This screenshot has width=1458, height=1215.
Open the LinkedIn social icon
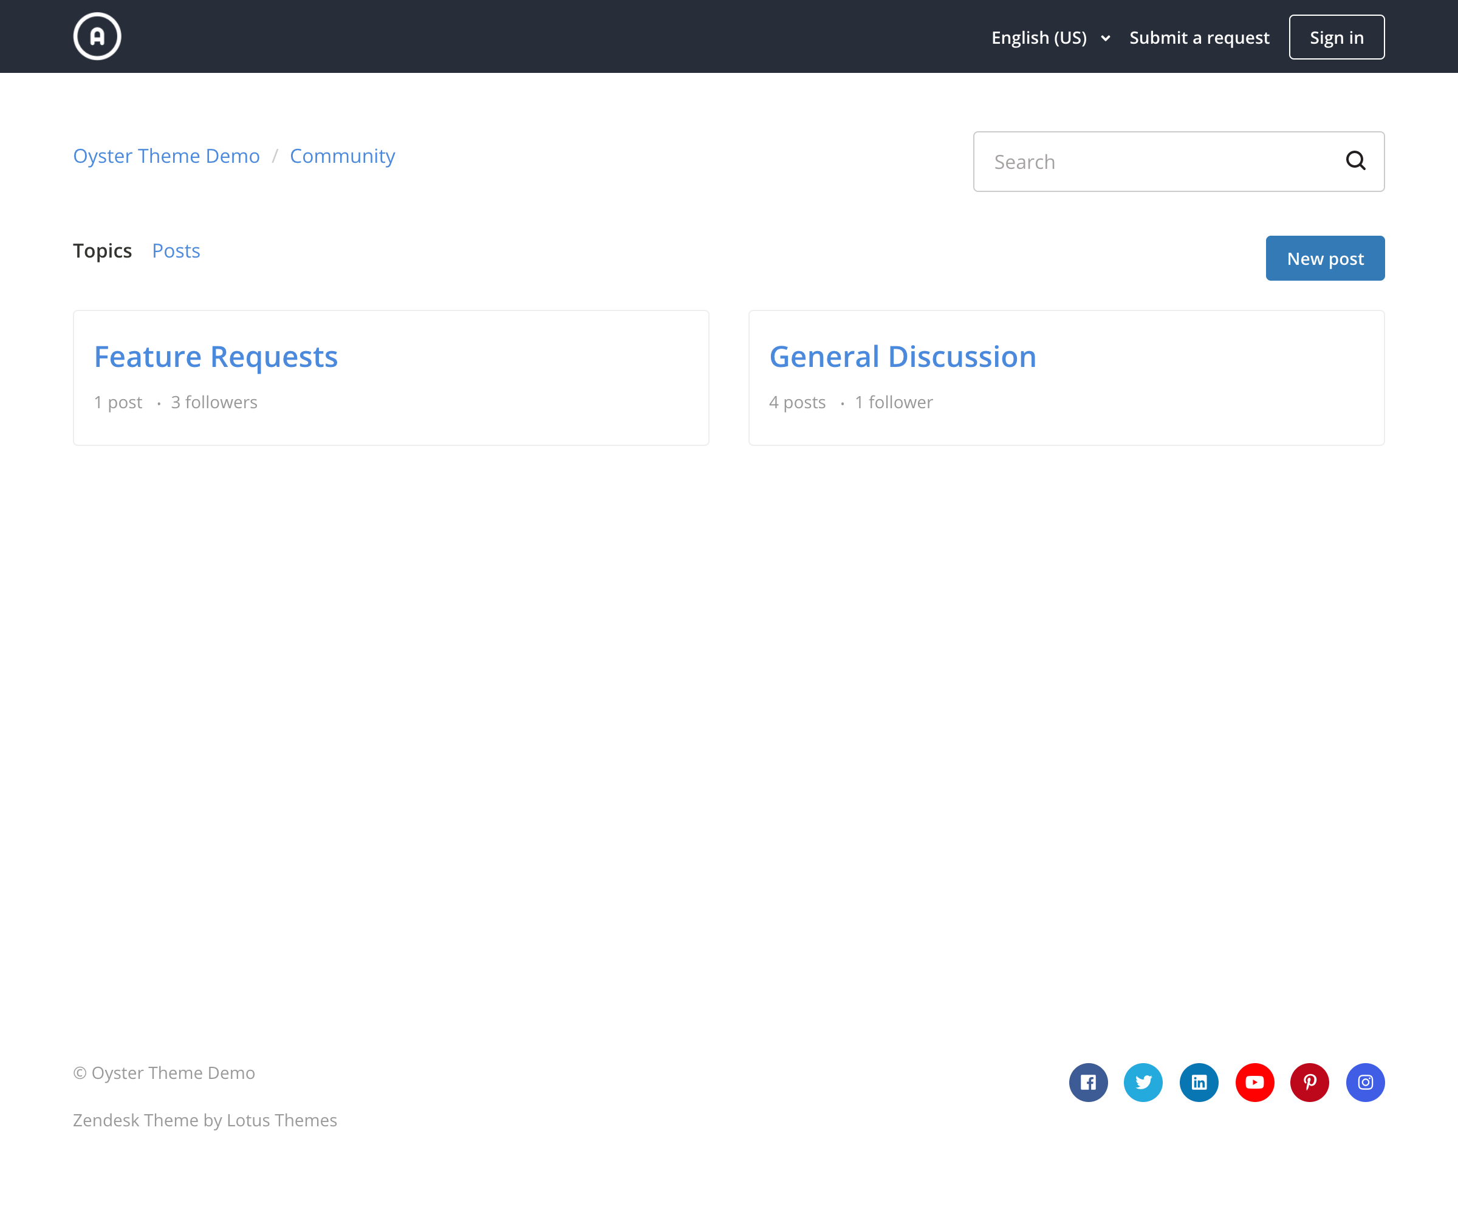click(1199, 1082)
